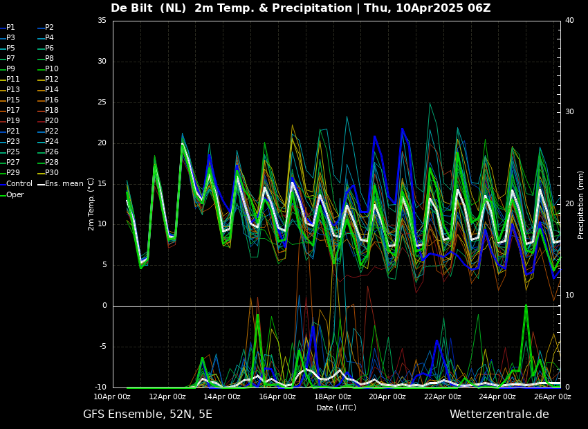Click the 20Apr 00z date axis label

[x=388, y=396]
